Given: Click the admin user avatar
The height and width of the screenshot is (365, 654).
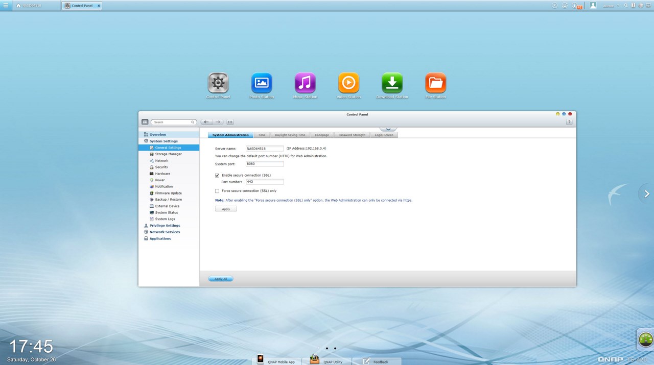Looking at the screenshot, I should [x=593, y=5].
